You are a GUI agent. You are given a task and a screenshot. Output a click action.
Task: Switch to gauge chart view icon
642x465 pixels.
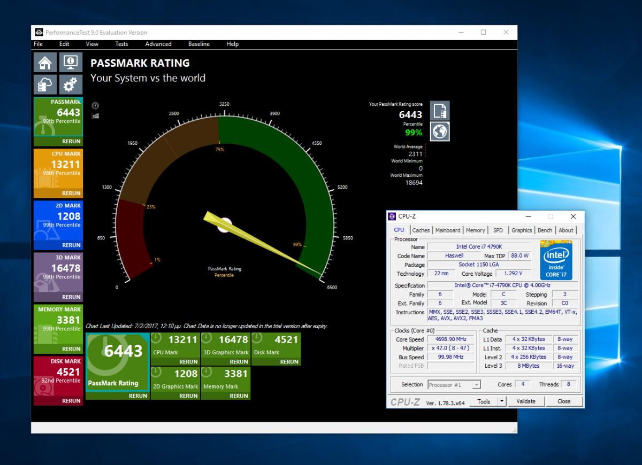point(95,106)
